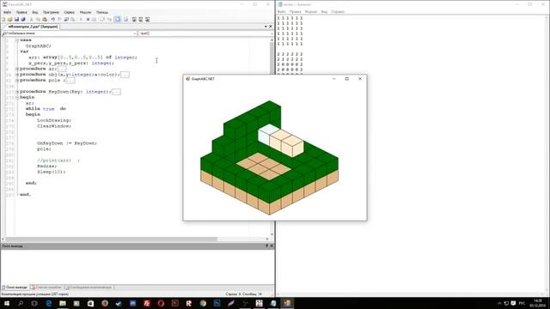The image size is (550, 309).
Task: Select the Изометрия_2.pas editor tab
Action: click(x=33, y=27)
